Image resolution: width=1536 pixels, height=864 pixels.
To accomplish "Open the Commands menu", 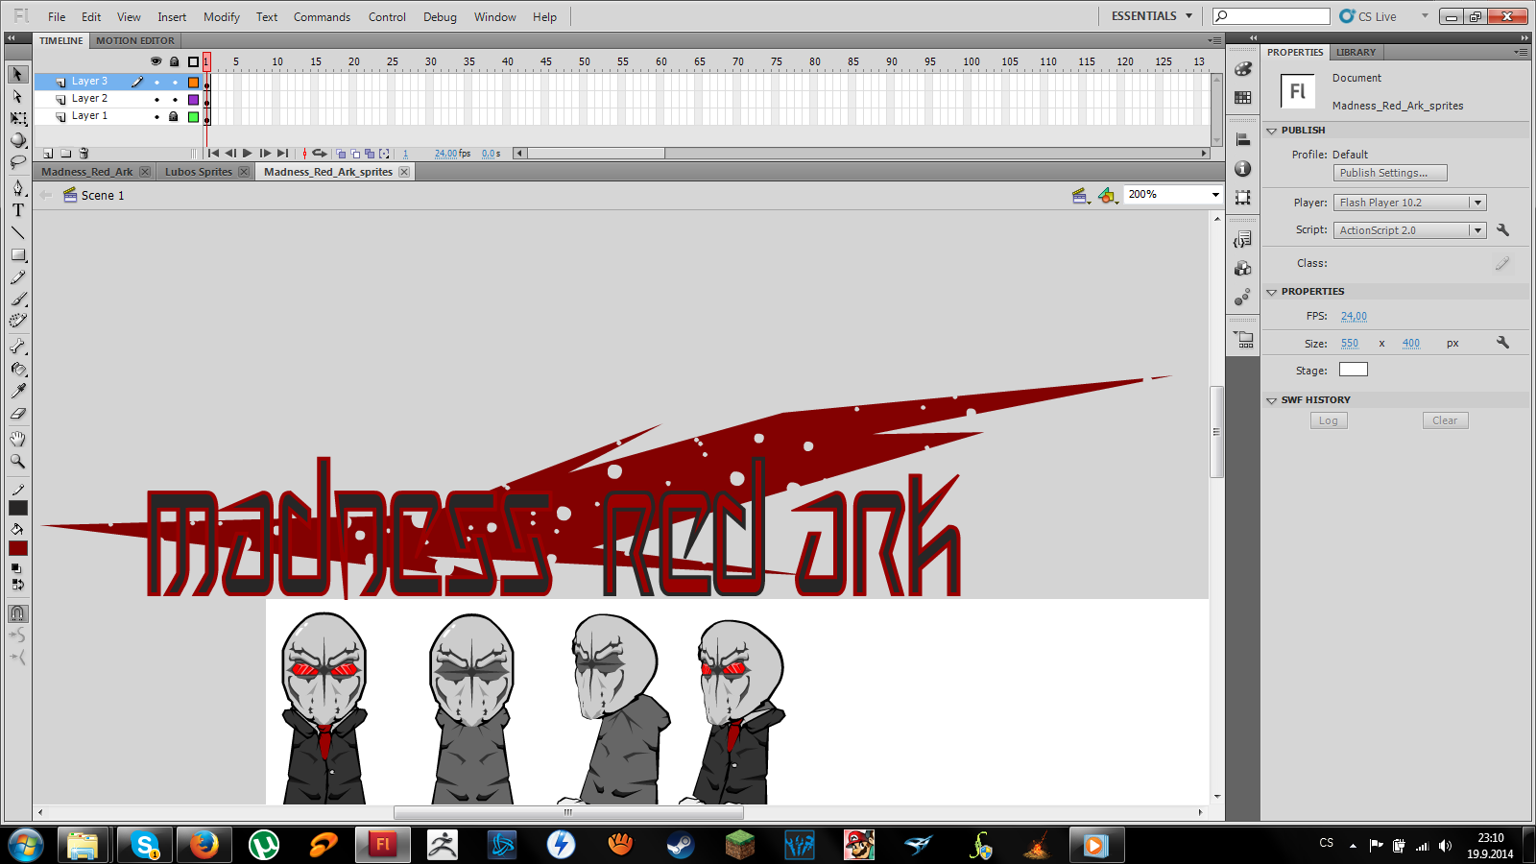I will 322,17.
